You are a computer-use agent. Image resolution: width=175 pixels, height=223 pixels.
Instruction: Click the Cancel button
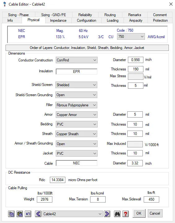click(155, 213)
